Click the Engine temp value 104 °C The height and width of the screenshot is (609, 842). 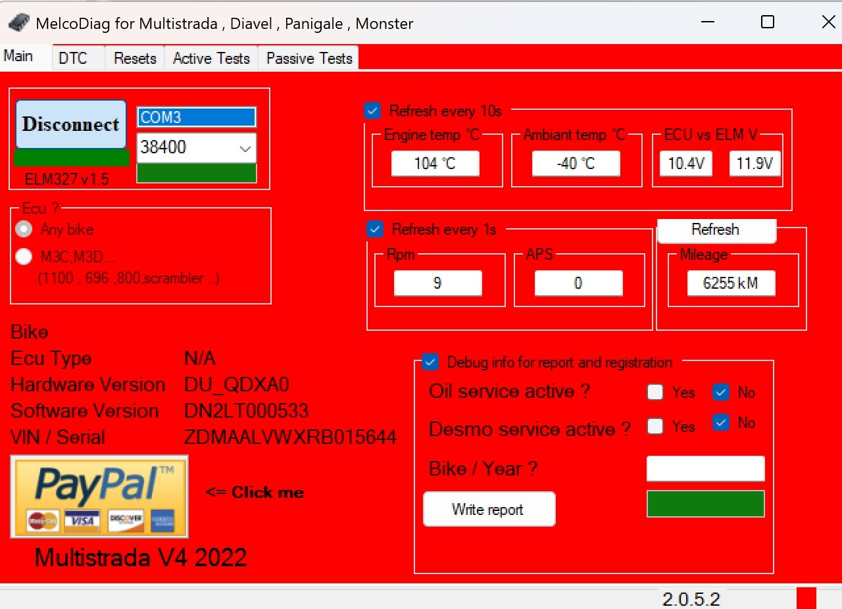click(435, 163)
